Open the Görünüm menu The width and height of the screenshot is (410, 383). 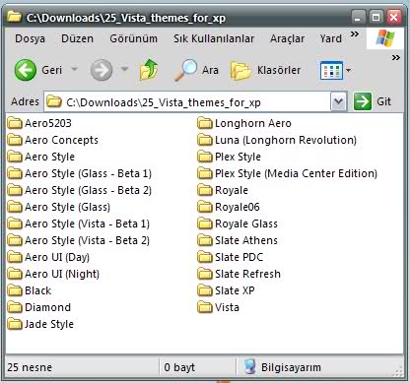pos(133,38)
